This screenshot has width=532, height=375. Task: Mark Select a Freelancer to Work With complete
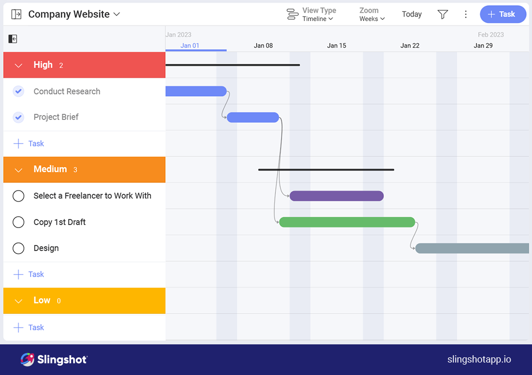(x=18, y=196)
